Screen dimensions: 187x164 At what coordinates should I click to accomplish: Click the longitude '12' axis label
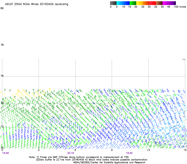point(149,150)
